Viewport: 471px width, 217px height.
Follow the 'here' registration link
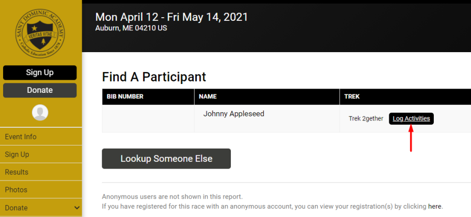coord(435,206)
